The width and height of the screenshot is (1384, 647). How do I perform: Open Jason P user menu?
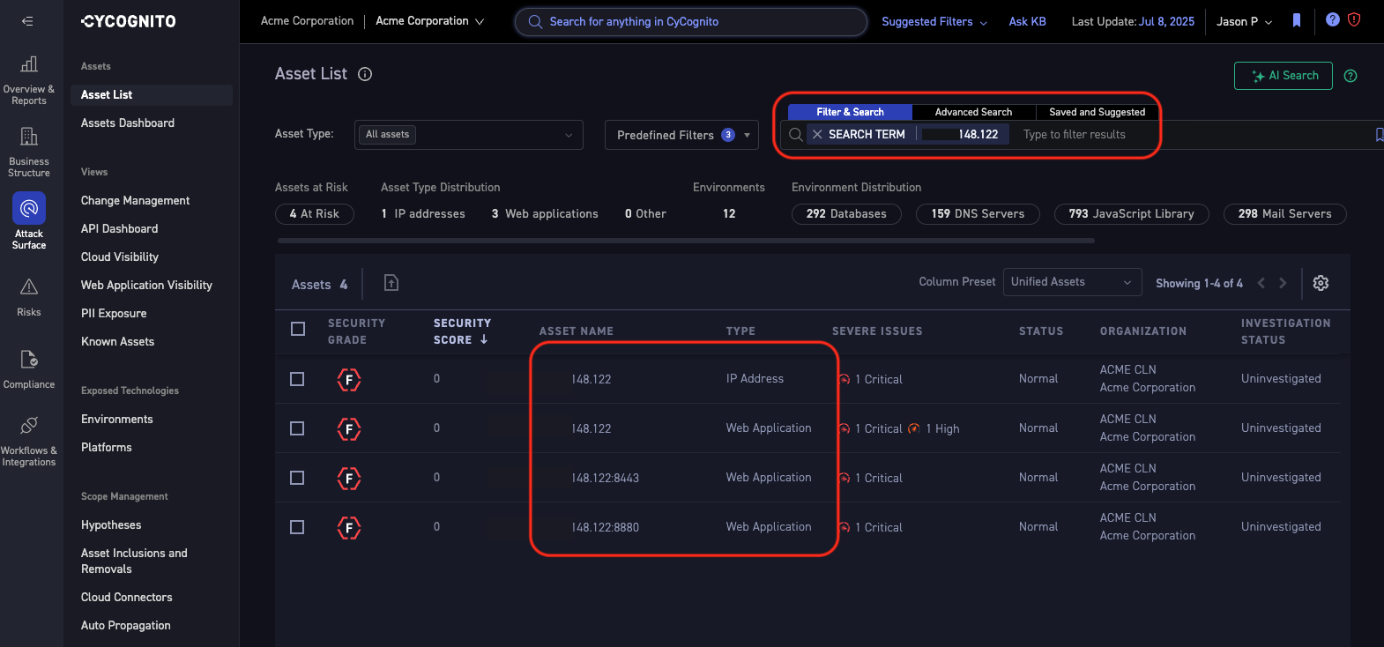click(1245, 22)
